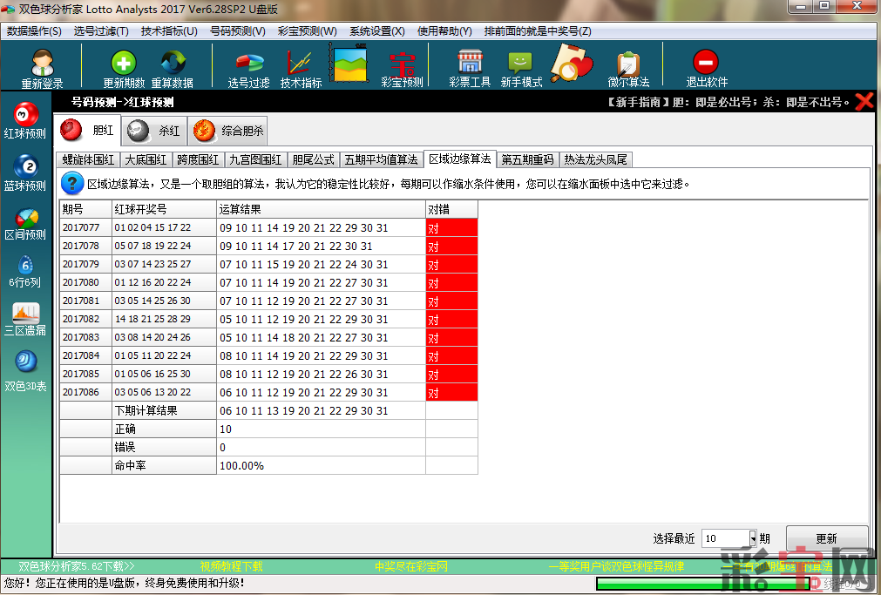
Task: Open the 号码预测(W) menu
Action: coord(237,31)
